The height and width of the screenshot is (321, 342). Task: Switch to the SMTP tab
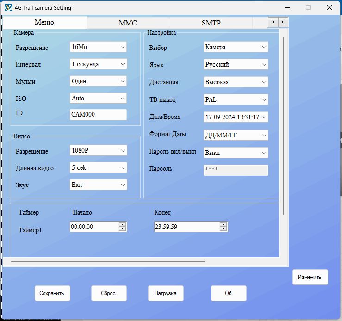[211, 23]
